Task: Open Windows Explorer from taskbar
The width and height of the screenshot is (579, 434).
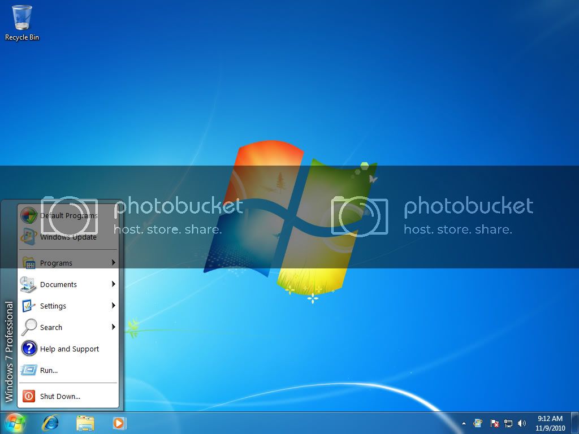Action: click(85, 423)
